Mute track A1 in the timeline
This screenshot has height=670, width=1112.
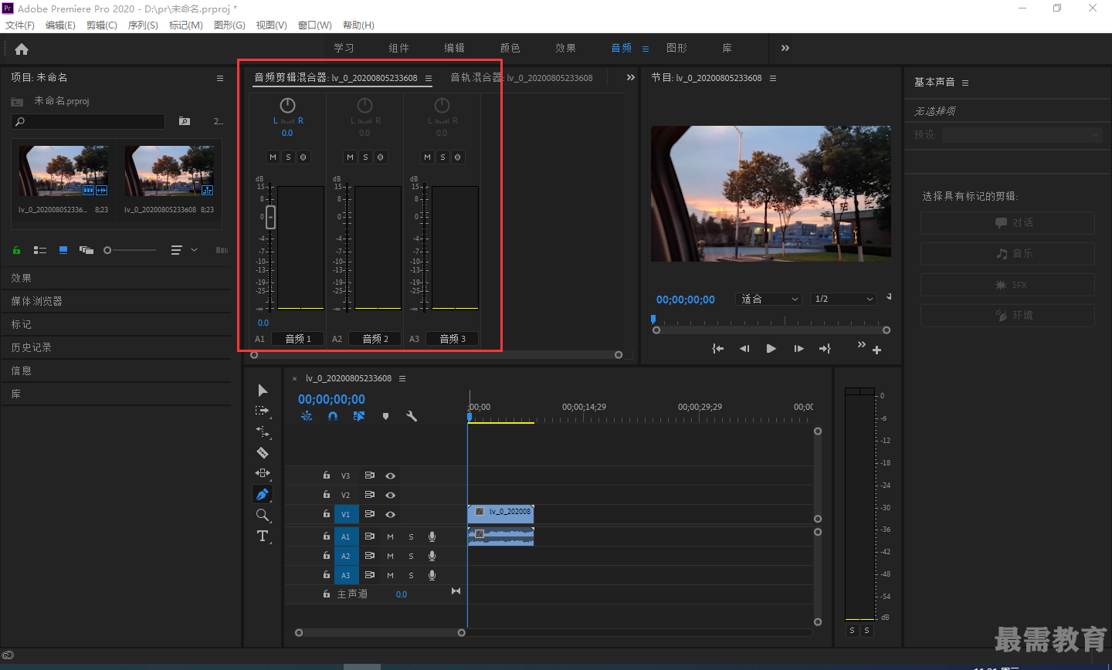[390, 536]
